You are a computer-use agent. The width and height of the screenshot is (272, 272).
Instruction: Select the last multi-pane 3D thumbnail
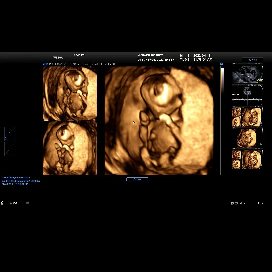tap(247, 158)
